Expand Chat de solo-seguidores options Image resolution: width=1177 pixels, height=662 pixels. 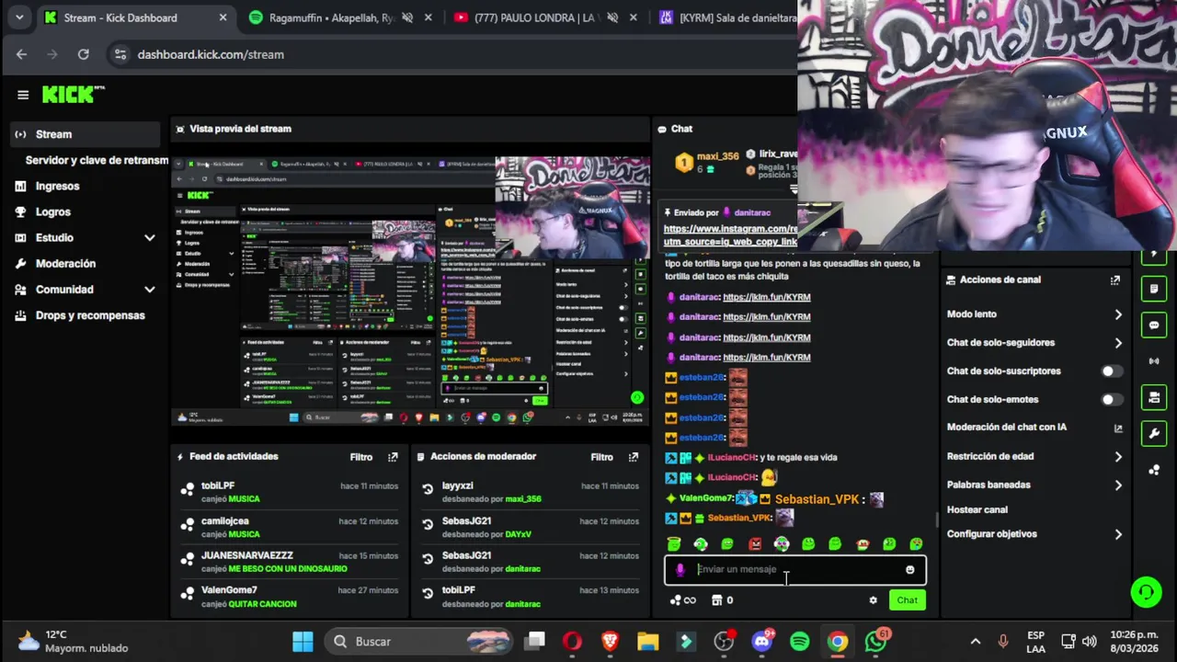coord(1118,343)
